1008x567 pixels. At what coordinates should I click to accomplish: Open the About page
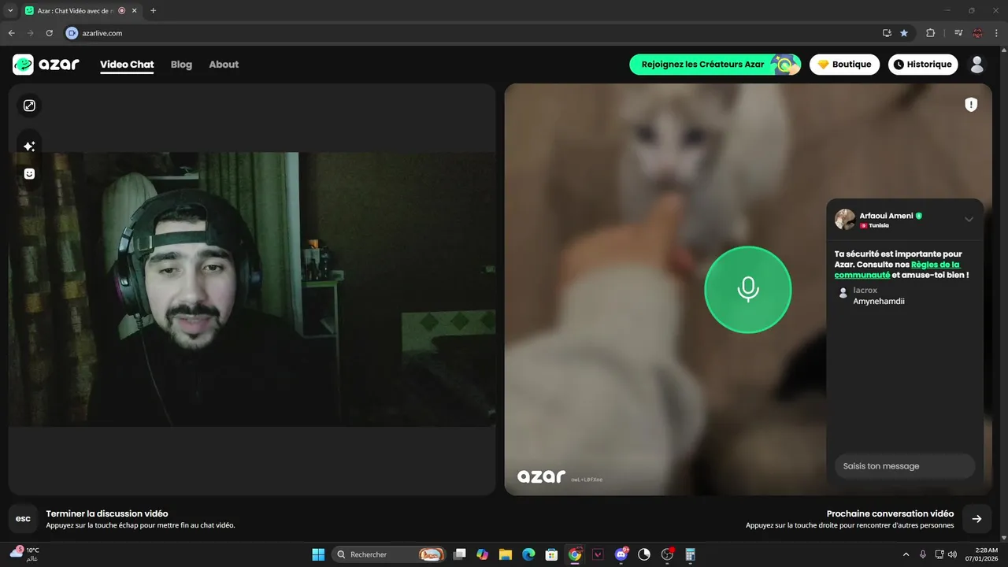coord(224,65)
